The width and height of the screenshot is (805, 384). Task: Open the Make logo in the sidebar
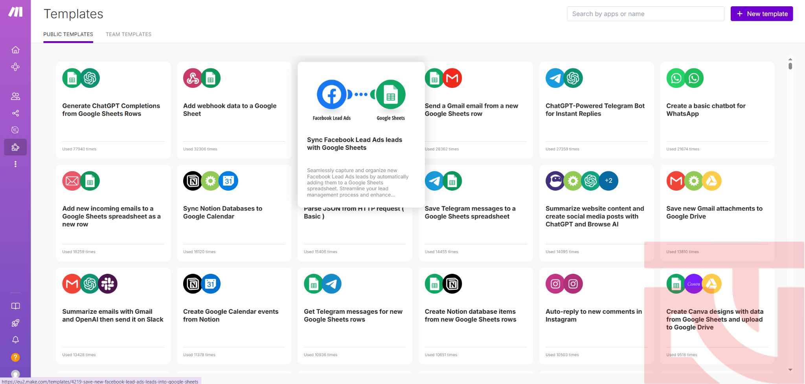pyautogui.click(x=15, y=12)
